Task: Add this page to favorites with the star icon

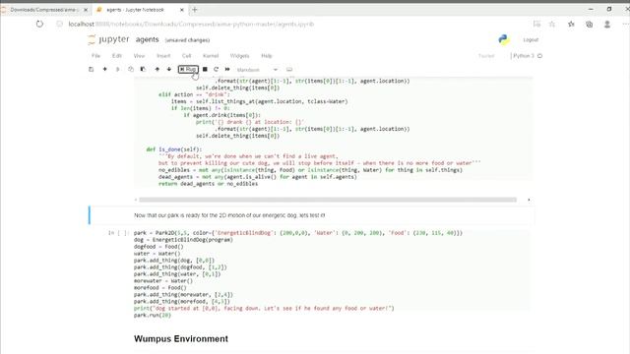Action: [552, 24]
